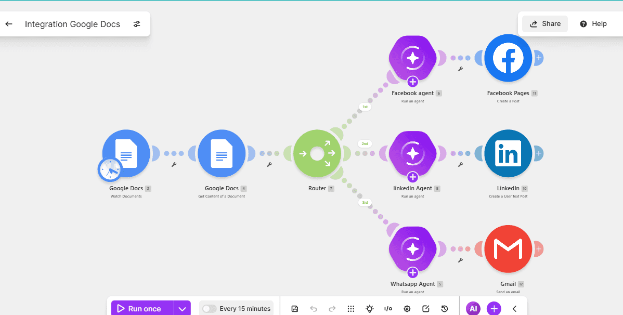623x315 pixels.
Task: Open the clock schedule badge on Google Docs trigger
Action: (x=110, y=169)
